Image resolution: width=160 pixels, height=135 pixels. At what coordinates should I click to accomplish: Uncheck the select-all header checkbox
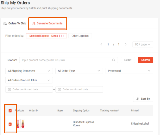tap(10, 111)
